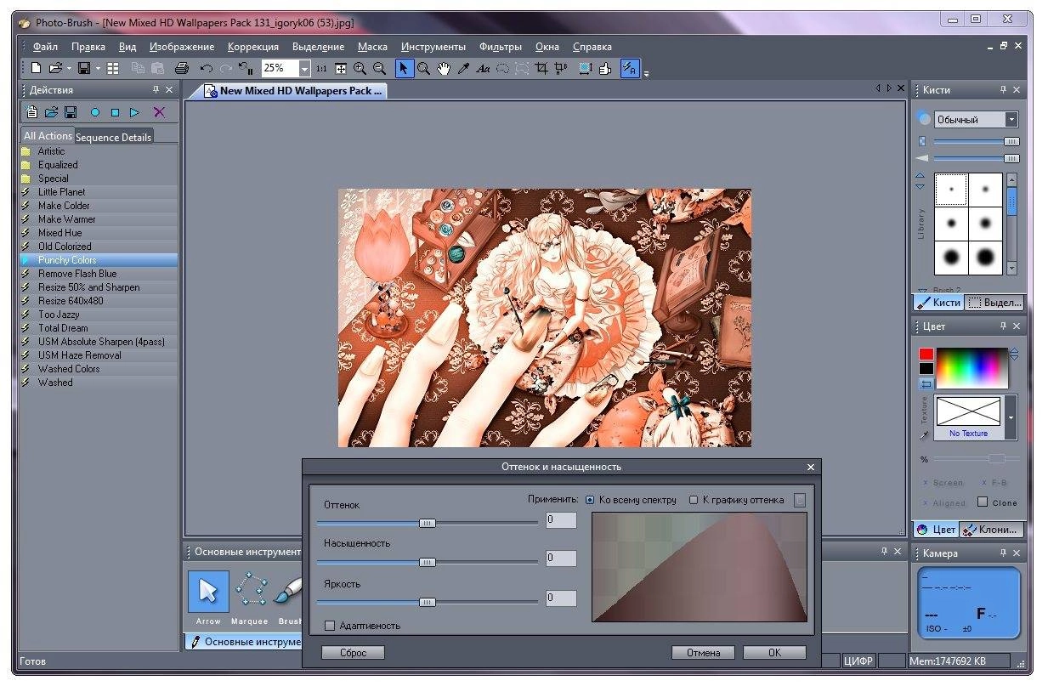Click the Оттенок slider handle

428,523
